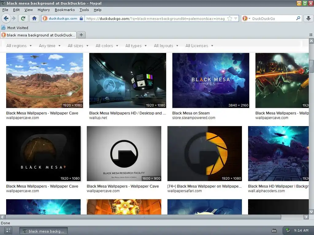This screenshot has width=314, height=235.
Task: Expand the All layouts filter
Action: [166, 46]
